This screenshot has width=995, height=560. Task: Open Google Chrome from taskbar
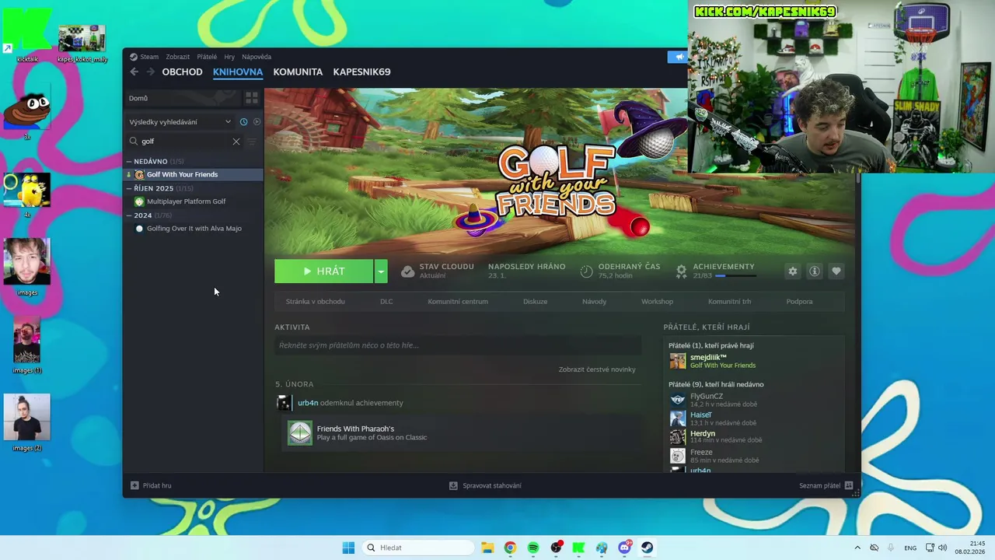(510, 548)
